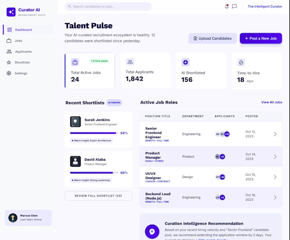Click Match Insight: Strong Leadership tag
Screen dimensions: 290x240
click(91, 180)
